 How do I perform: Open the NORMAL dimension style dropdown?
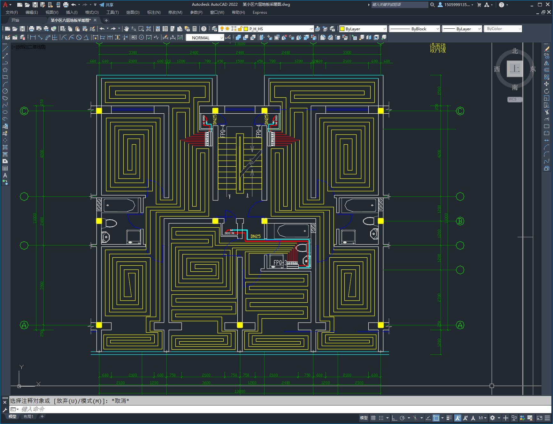tap(222, 38)
